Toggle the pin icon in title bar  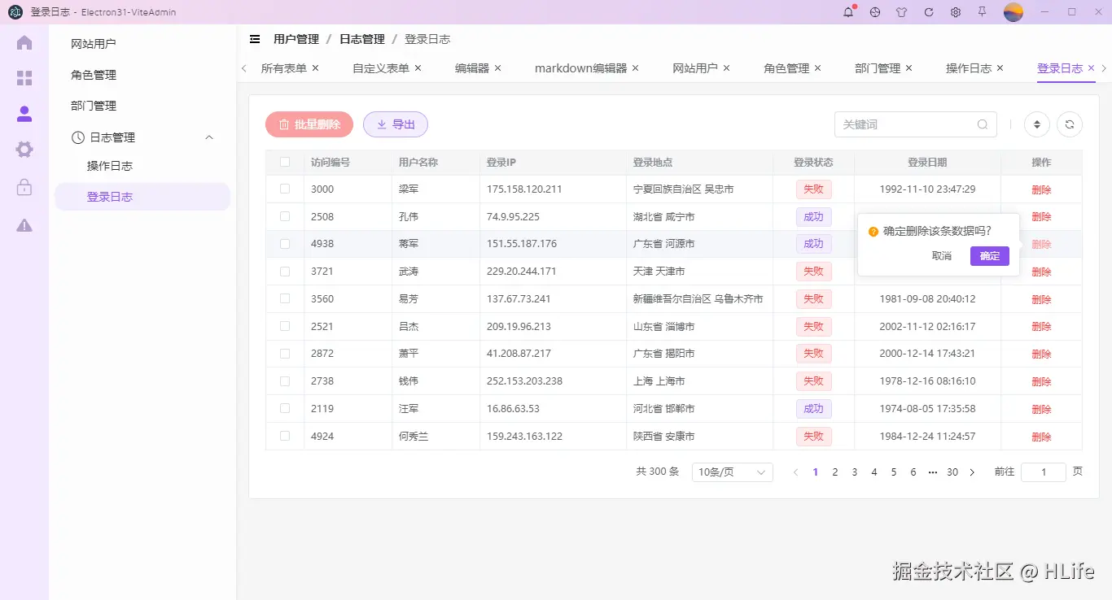983,12
